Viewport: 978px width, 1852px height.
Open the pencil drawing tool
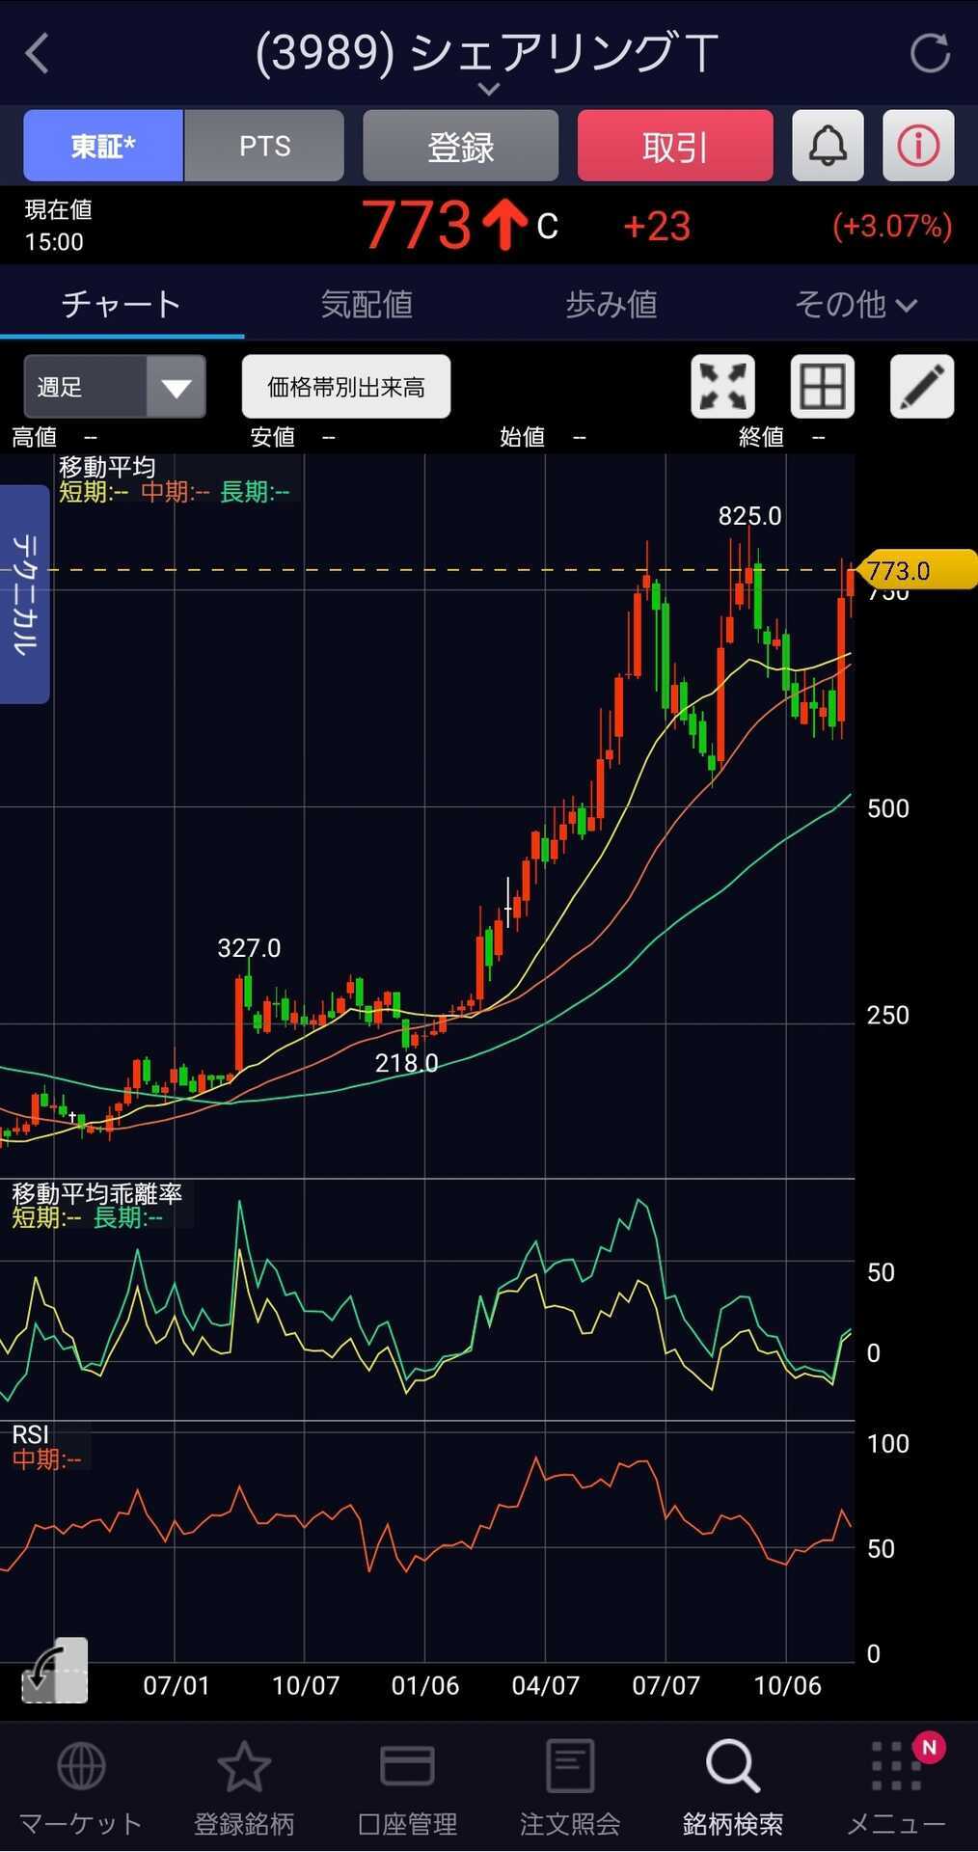(922, 387)
